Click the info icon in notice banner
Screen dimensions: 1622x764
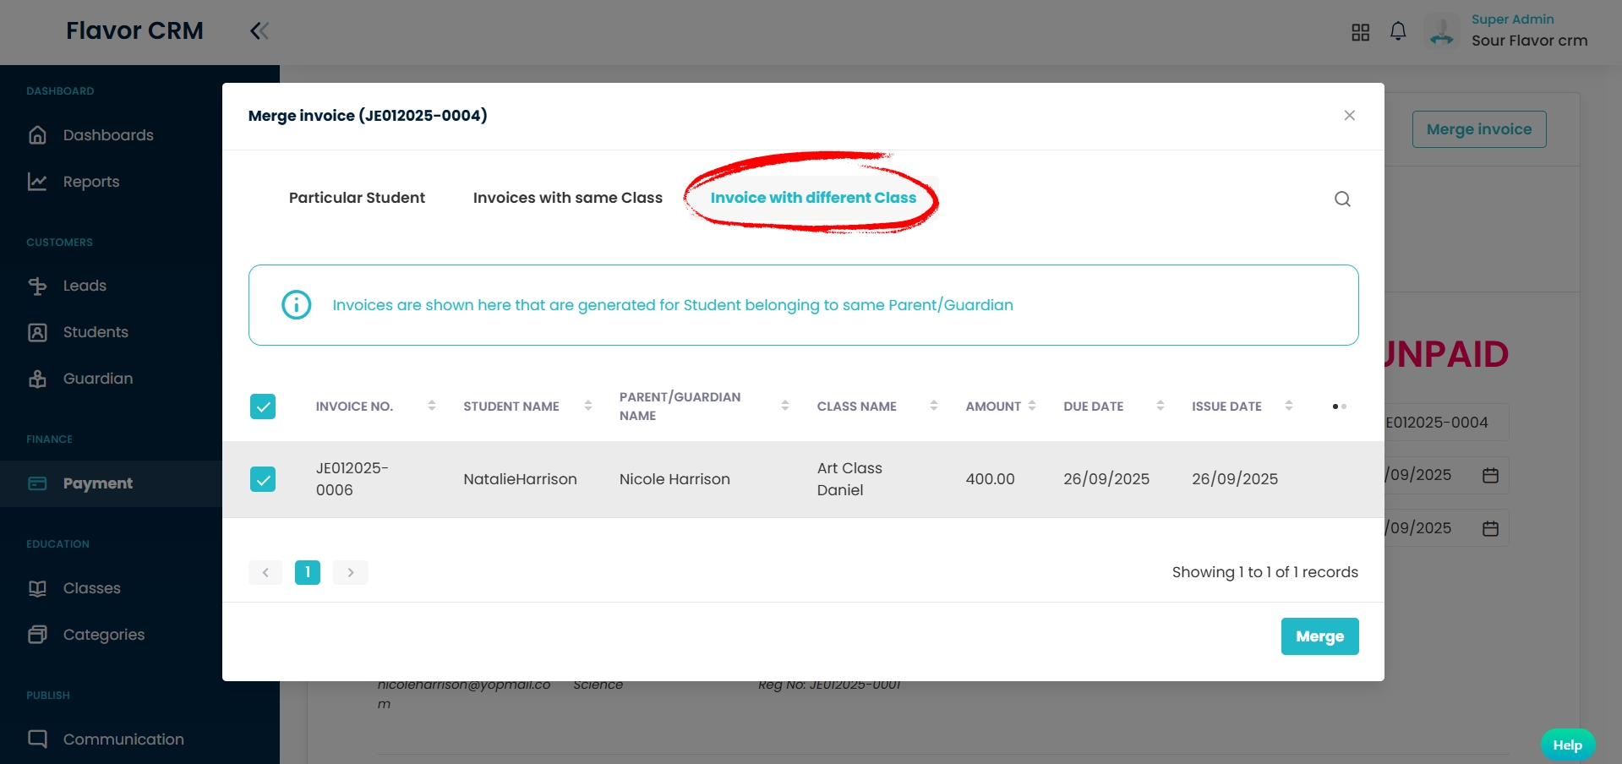tap(296, 305)
